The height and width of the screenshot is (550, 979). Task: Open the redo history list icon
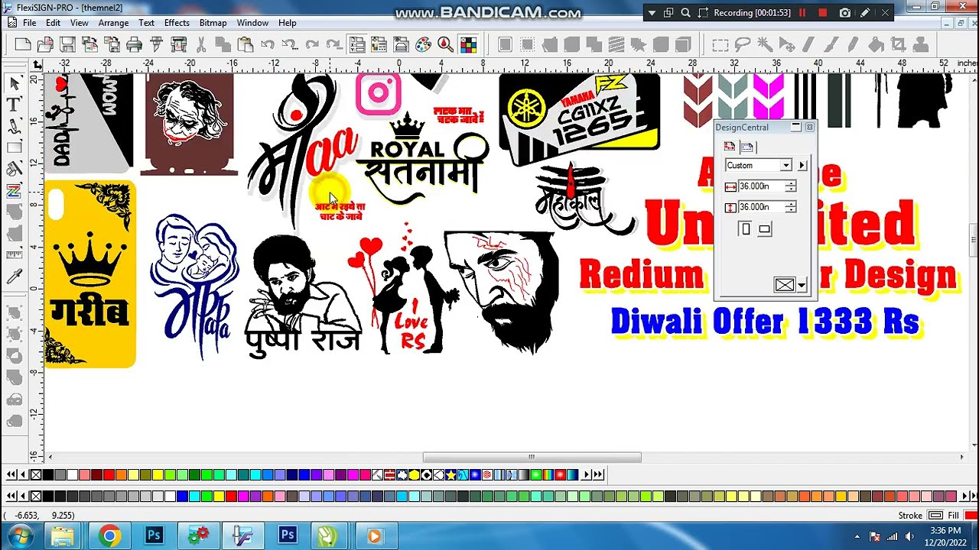[x=334, y=44]
